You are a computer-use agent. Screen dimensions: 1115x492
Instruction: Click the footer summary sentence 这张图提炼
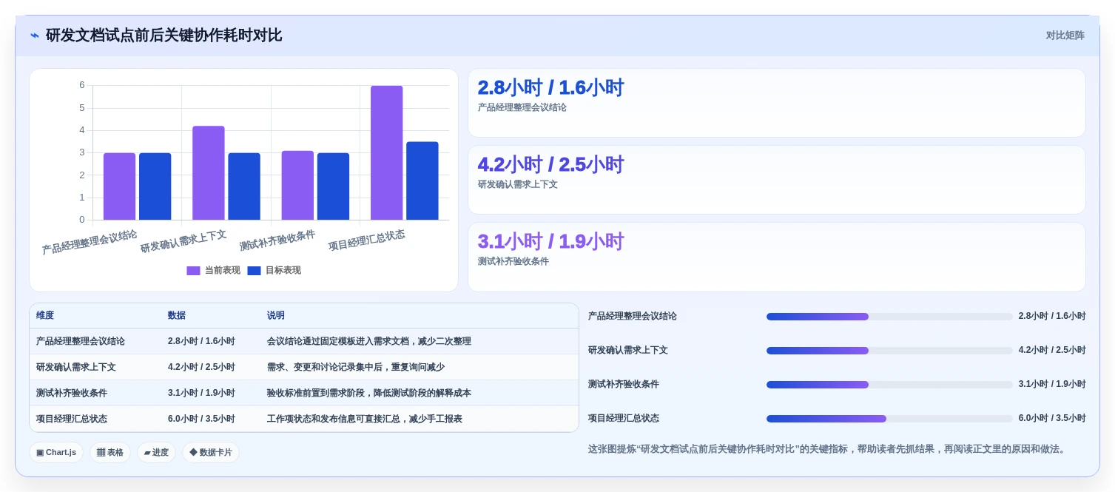(829, 449)
